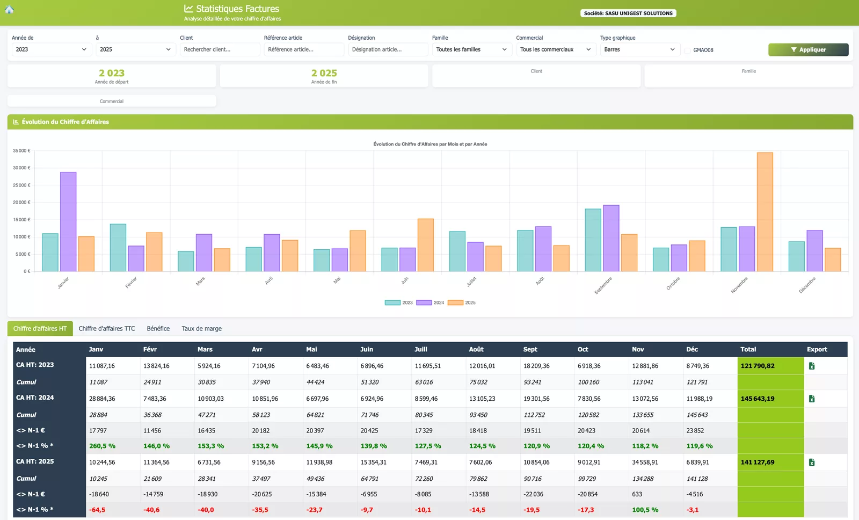Export 2024 row to Excel
This screenshot has height=520, width=859.
tap(812, 399)
